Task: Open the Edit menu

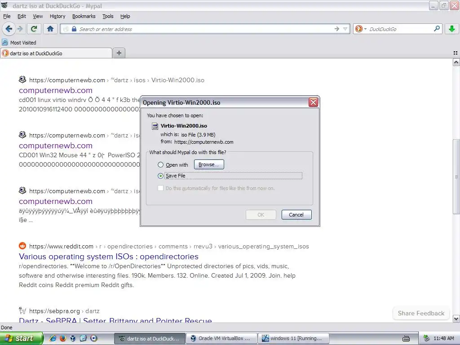Action: pyautogui.click(x=22, y=16)
